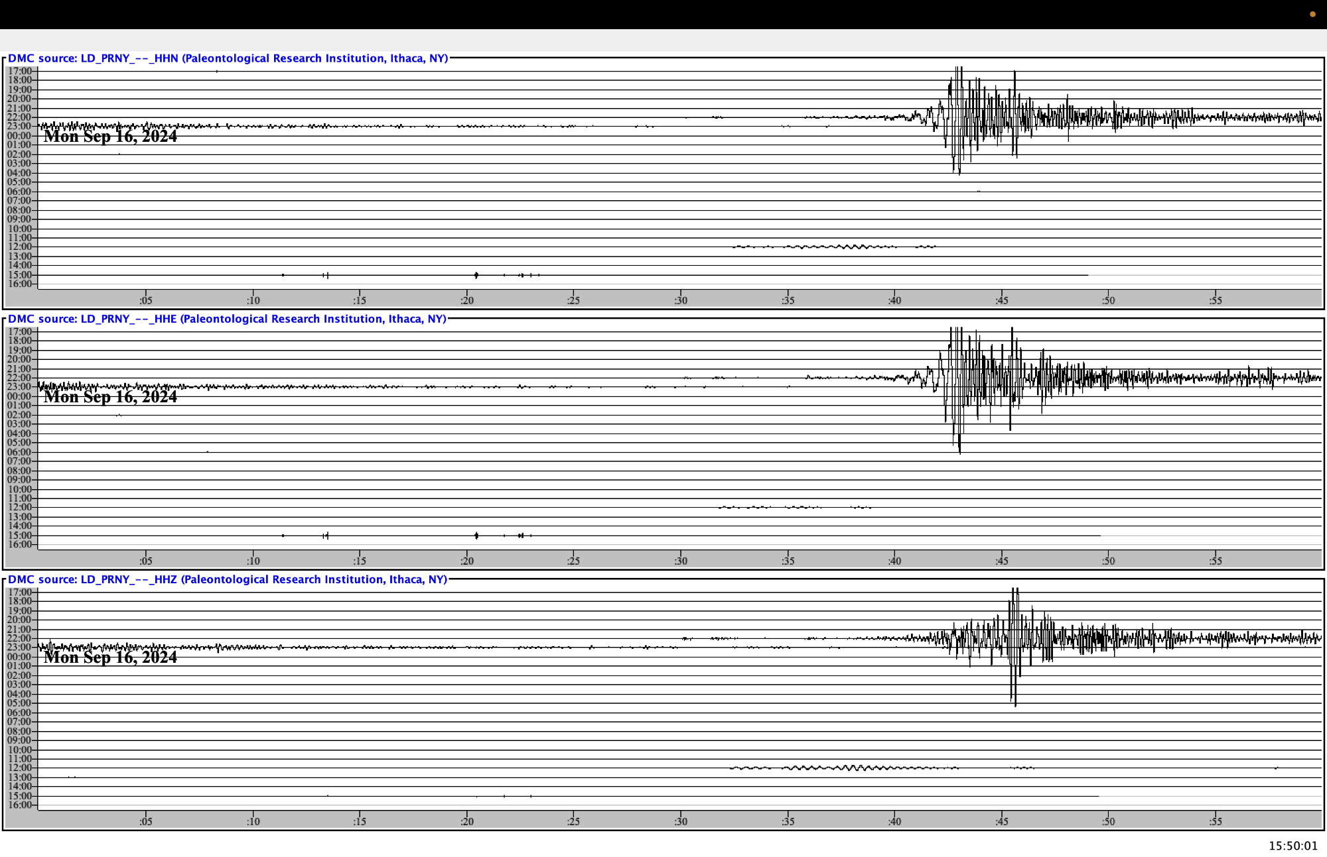Click the 16:00 hour label in HHZ panel
The height and width of the screenshot is (857, 1327).
(x=19, y=805)
